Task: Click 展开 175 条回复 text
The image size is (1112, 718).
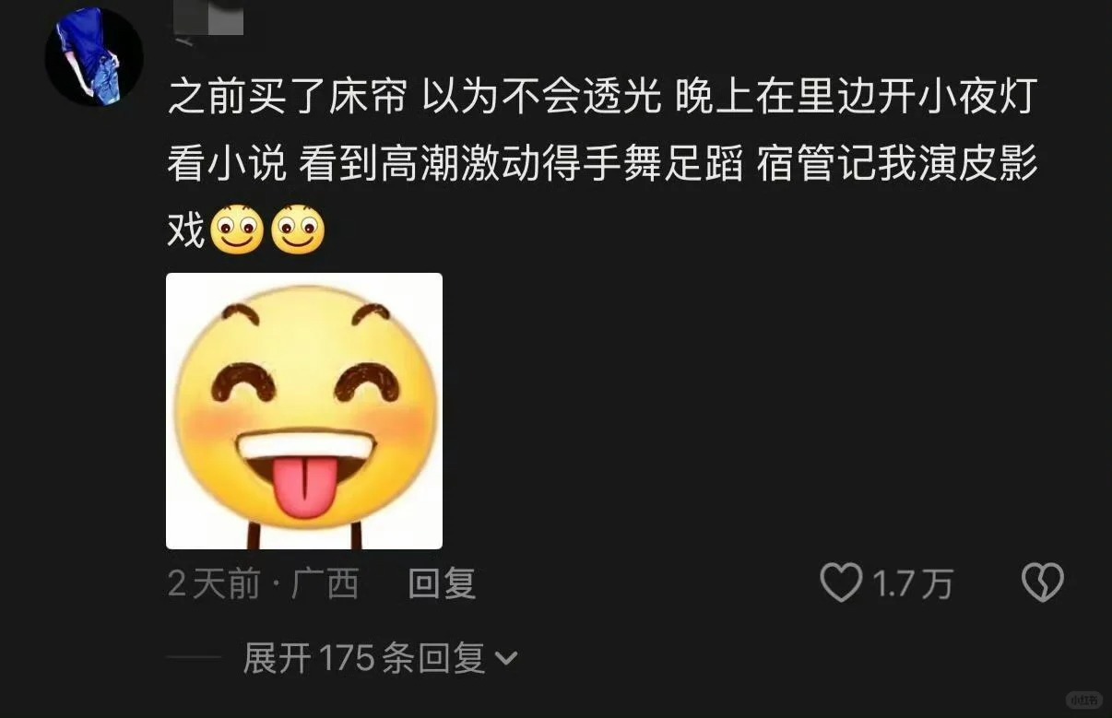Action: tap(363, 658)
